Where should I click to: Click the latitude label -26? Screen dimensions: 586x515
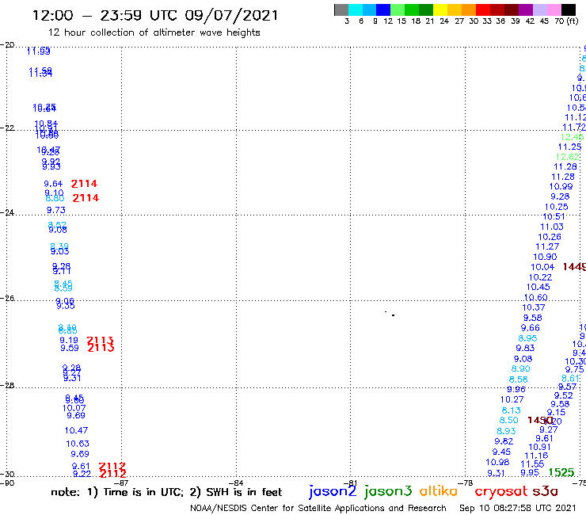(7, 298)
